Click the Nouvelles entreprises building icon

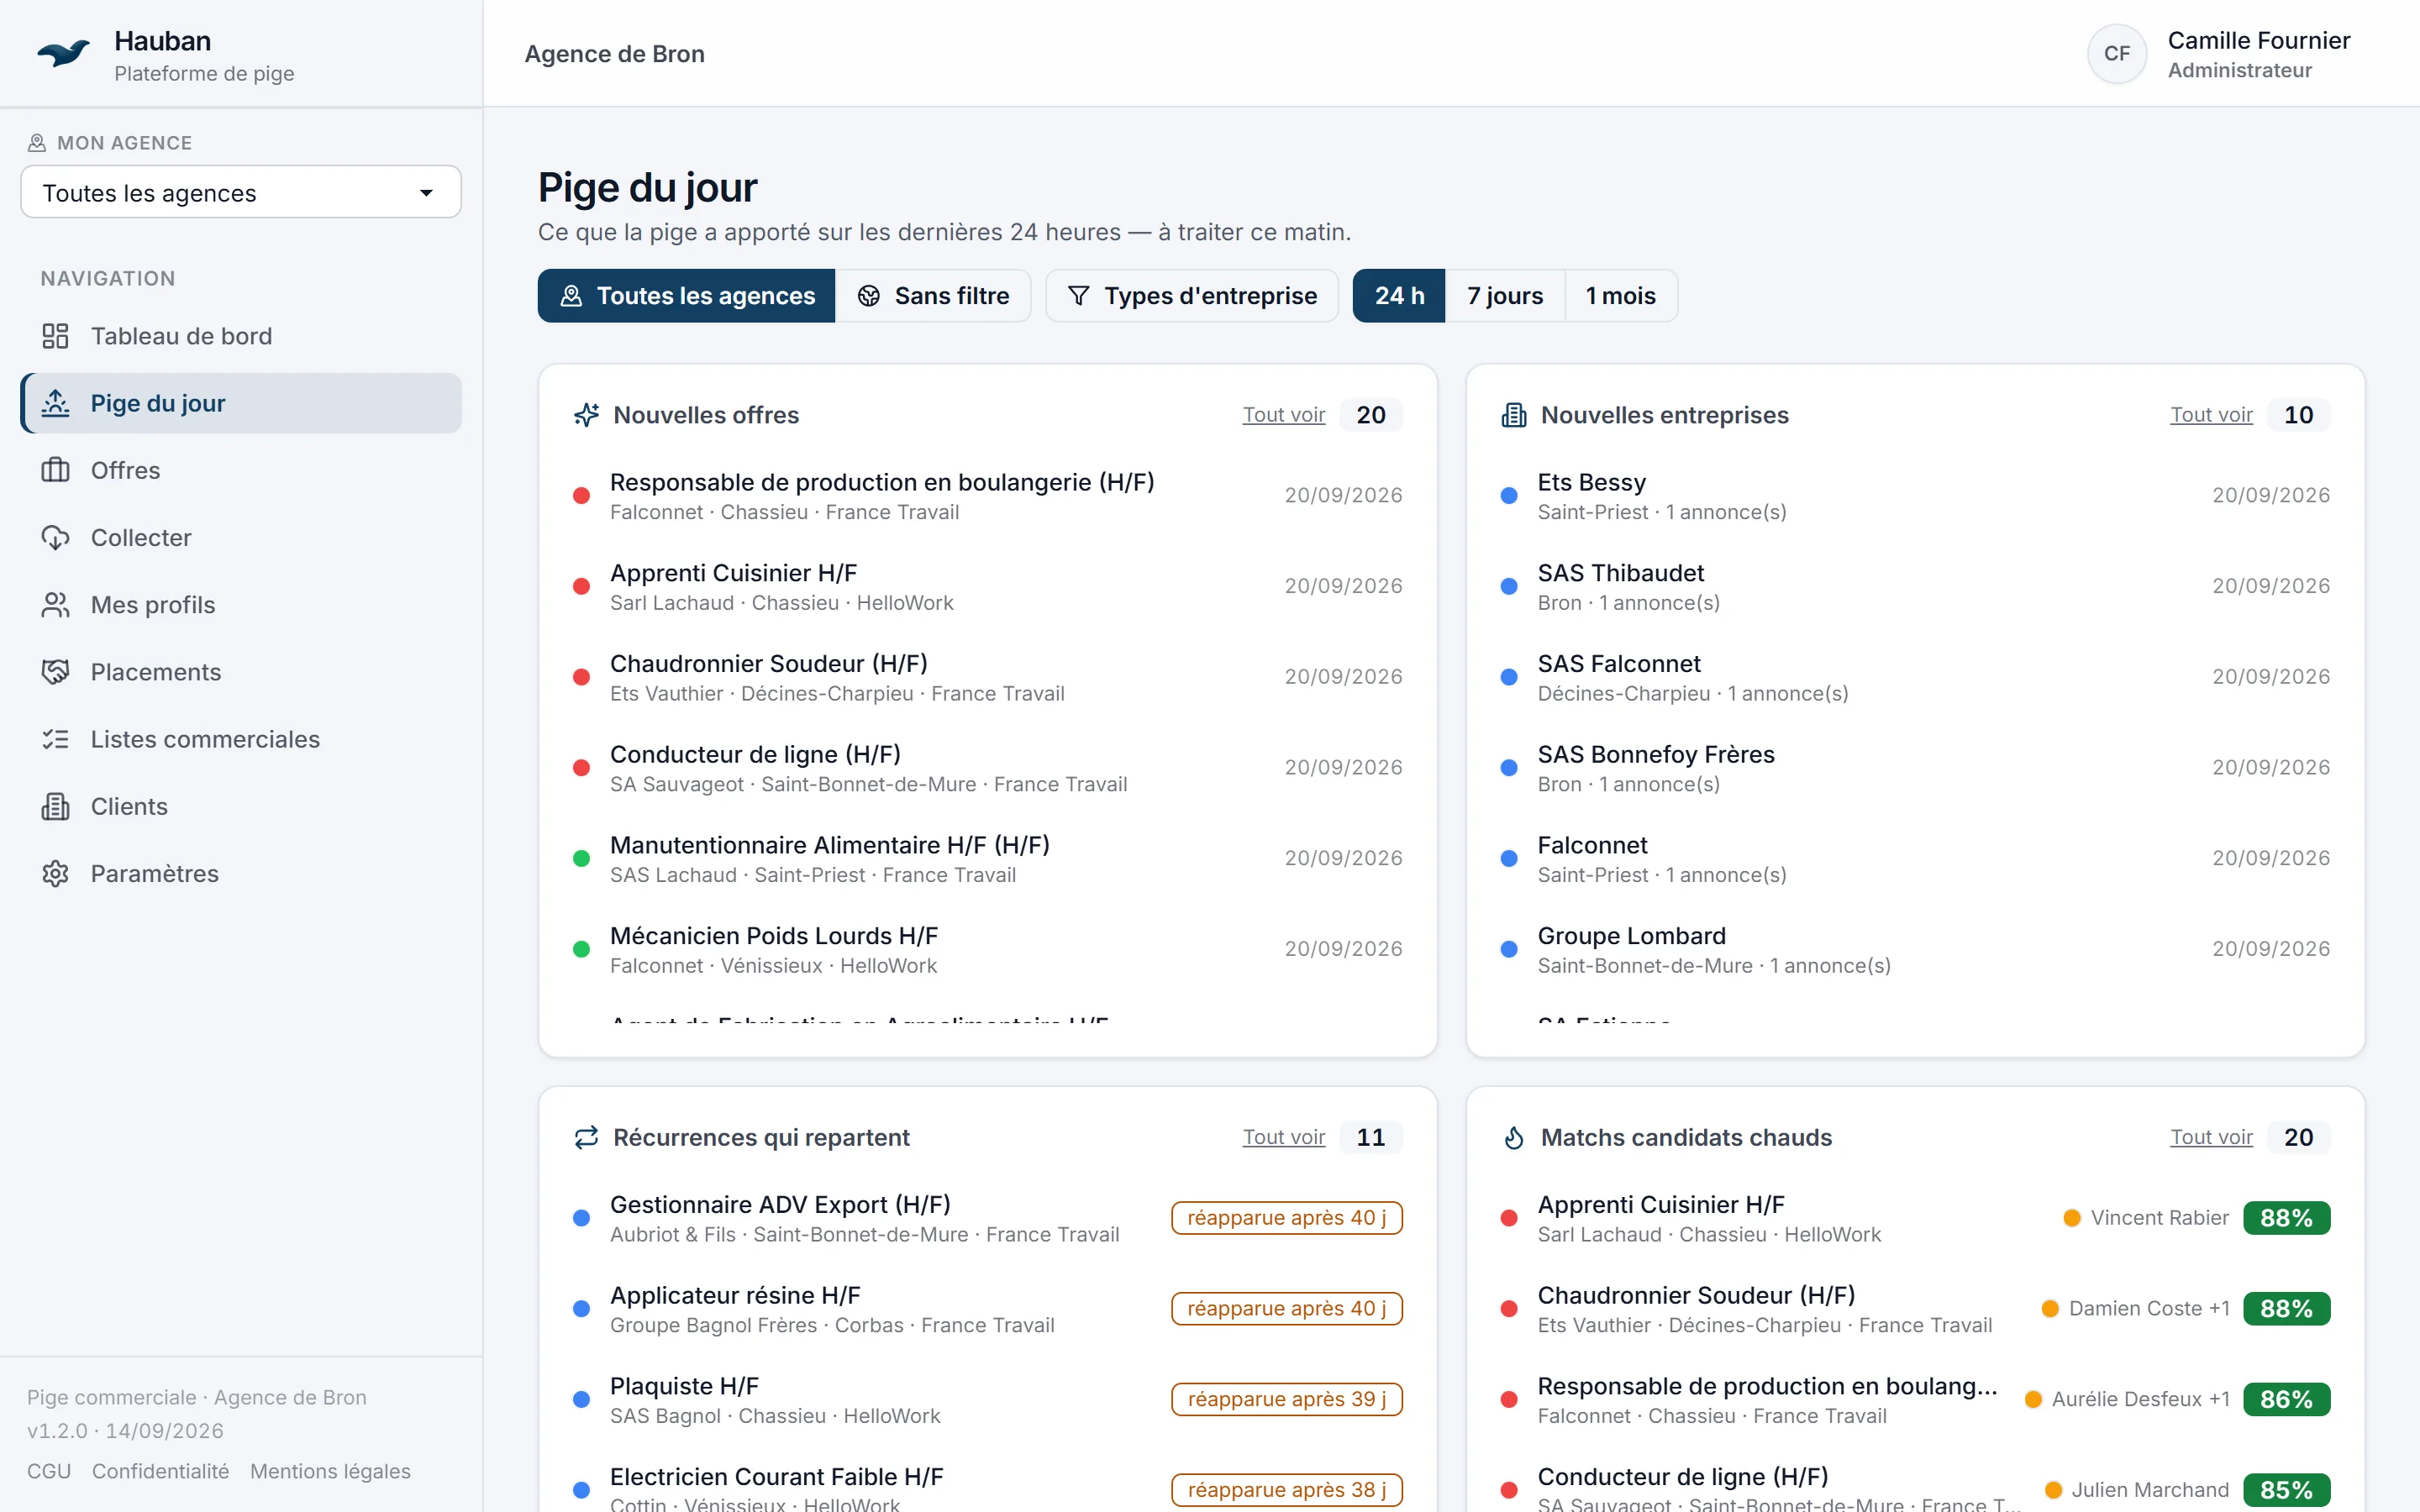[x=1514, y=415]
